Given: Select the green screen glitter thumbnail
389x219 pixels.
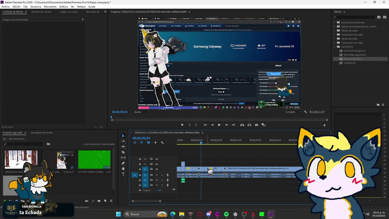Looking at the screenshot, I should pos(94,159).
